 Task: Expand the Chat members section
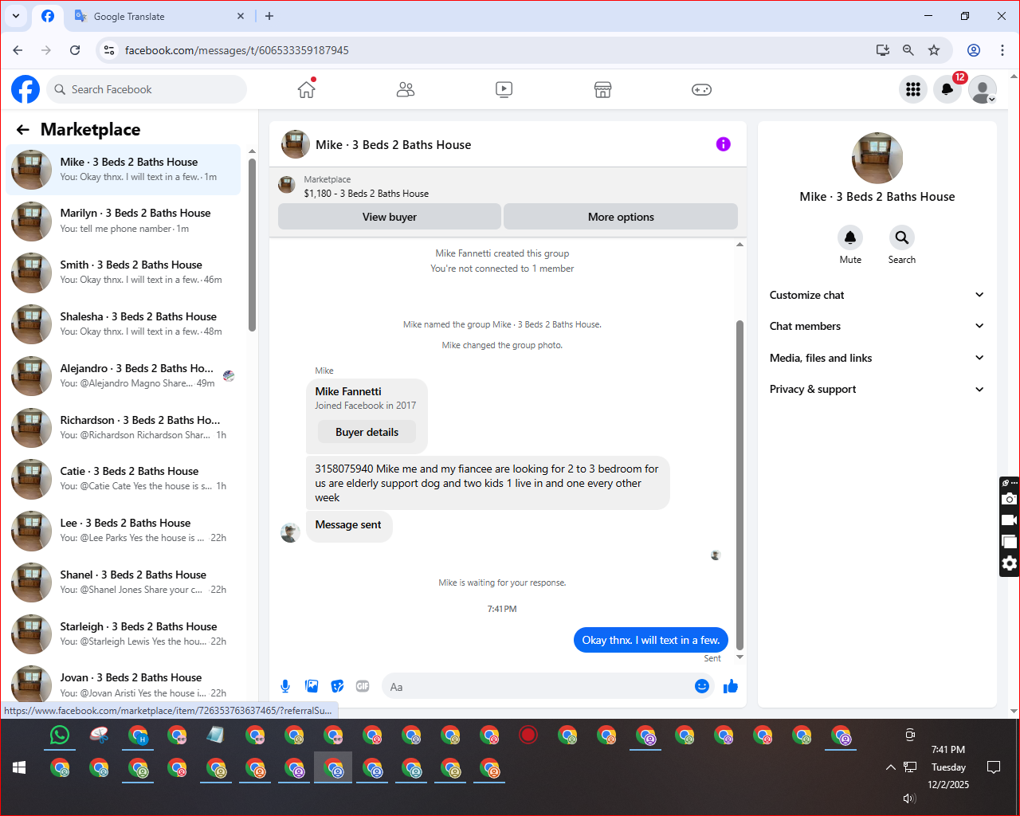[877, 326]
